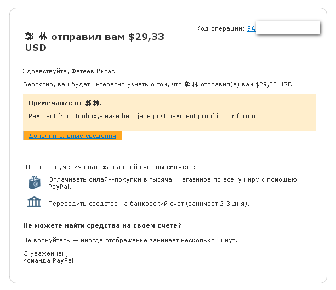
Task: Click the greeting Здравствуйте, Фатеев Витас
Action: pyautogui.click(x=70, y=71)
